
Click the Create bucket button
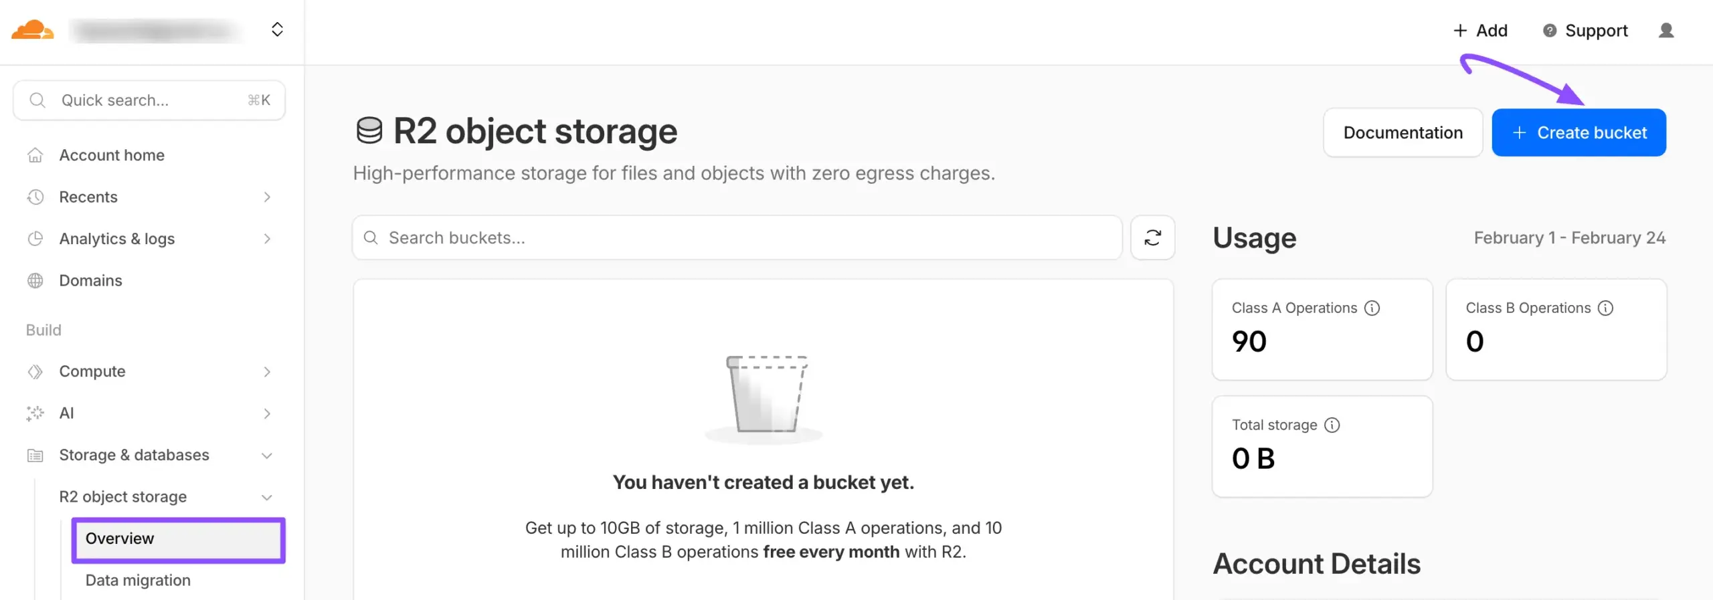pyautogui.click(x=1579, y=133)
